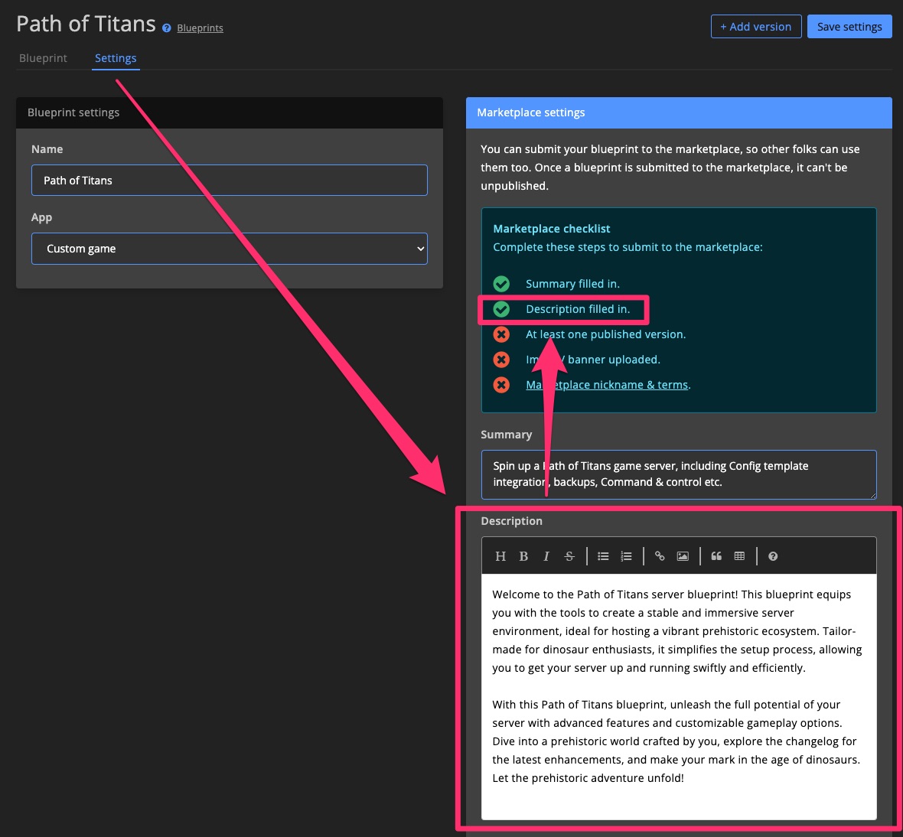
Task: Select the Settings tab
Action: point(116,58)
